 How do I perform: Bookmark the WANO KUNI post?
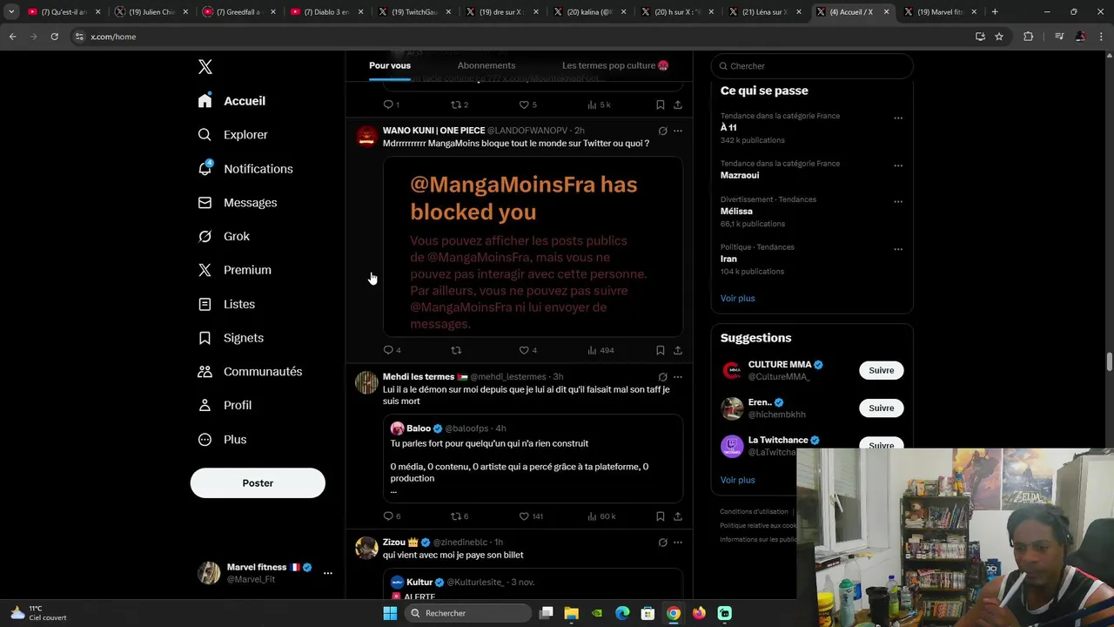[x=661, y=350]
